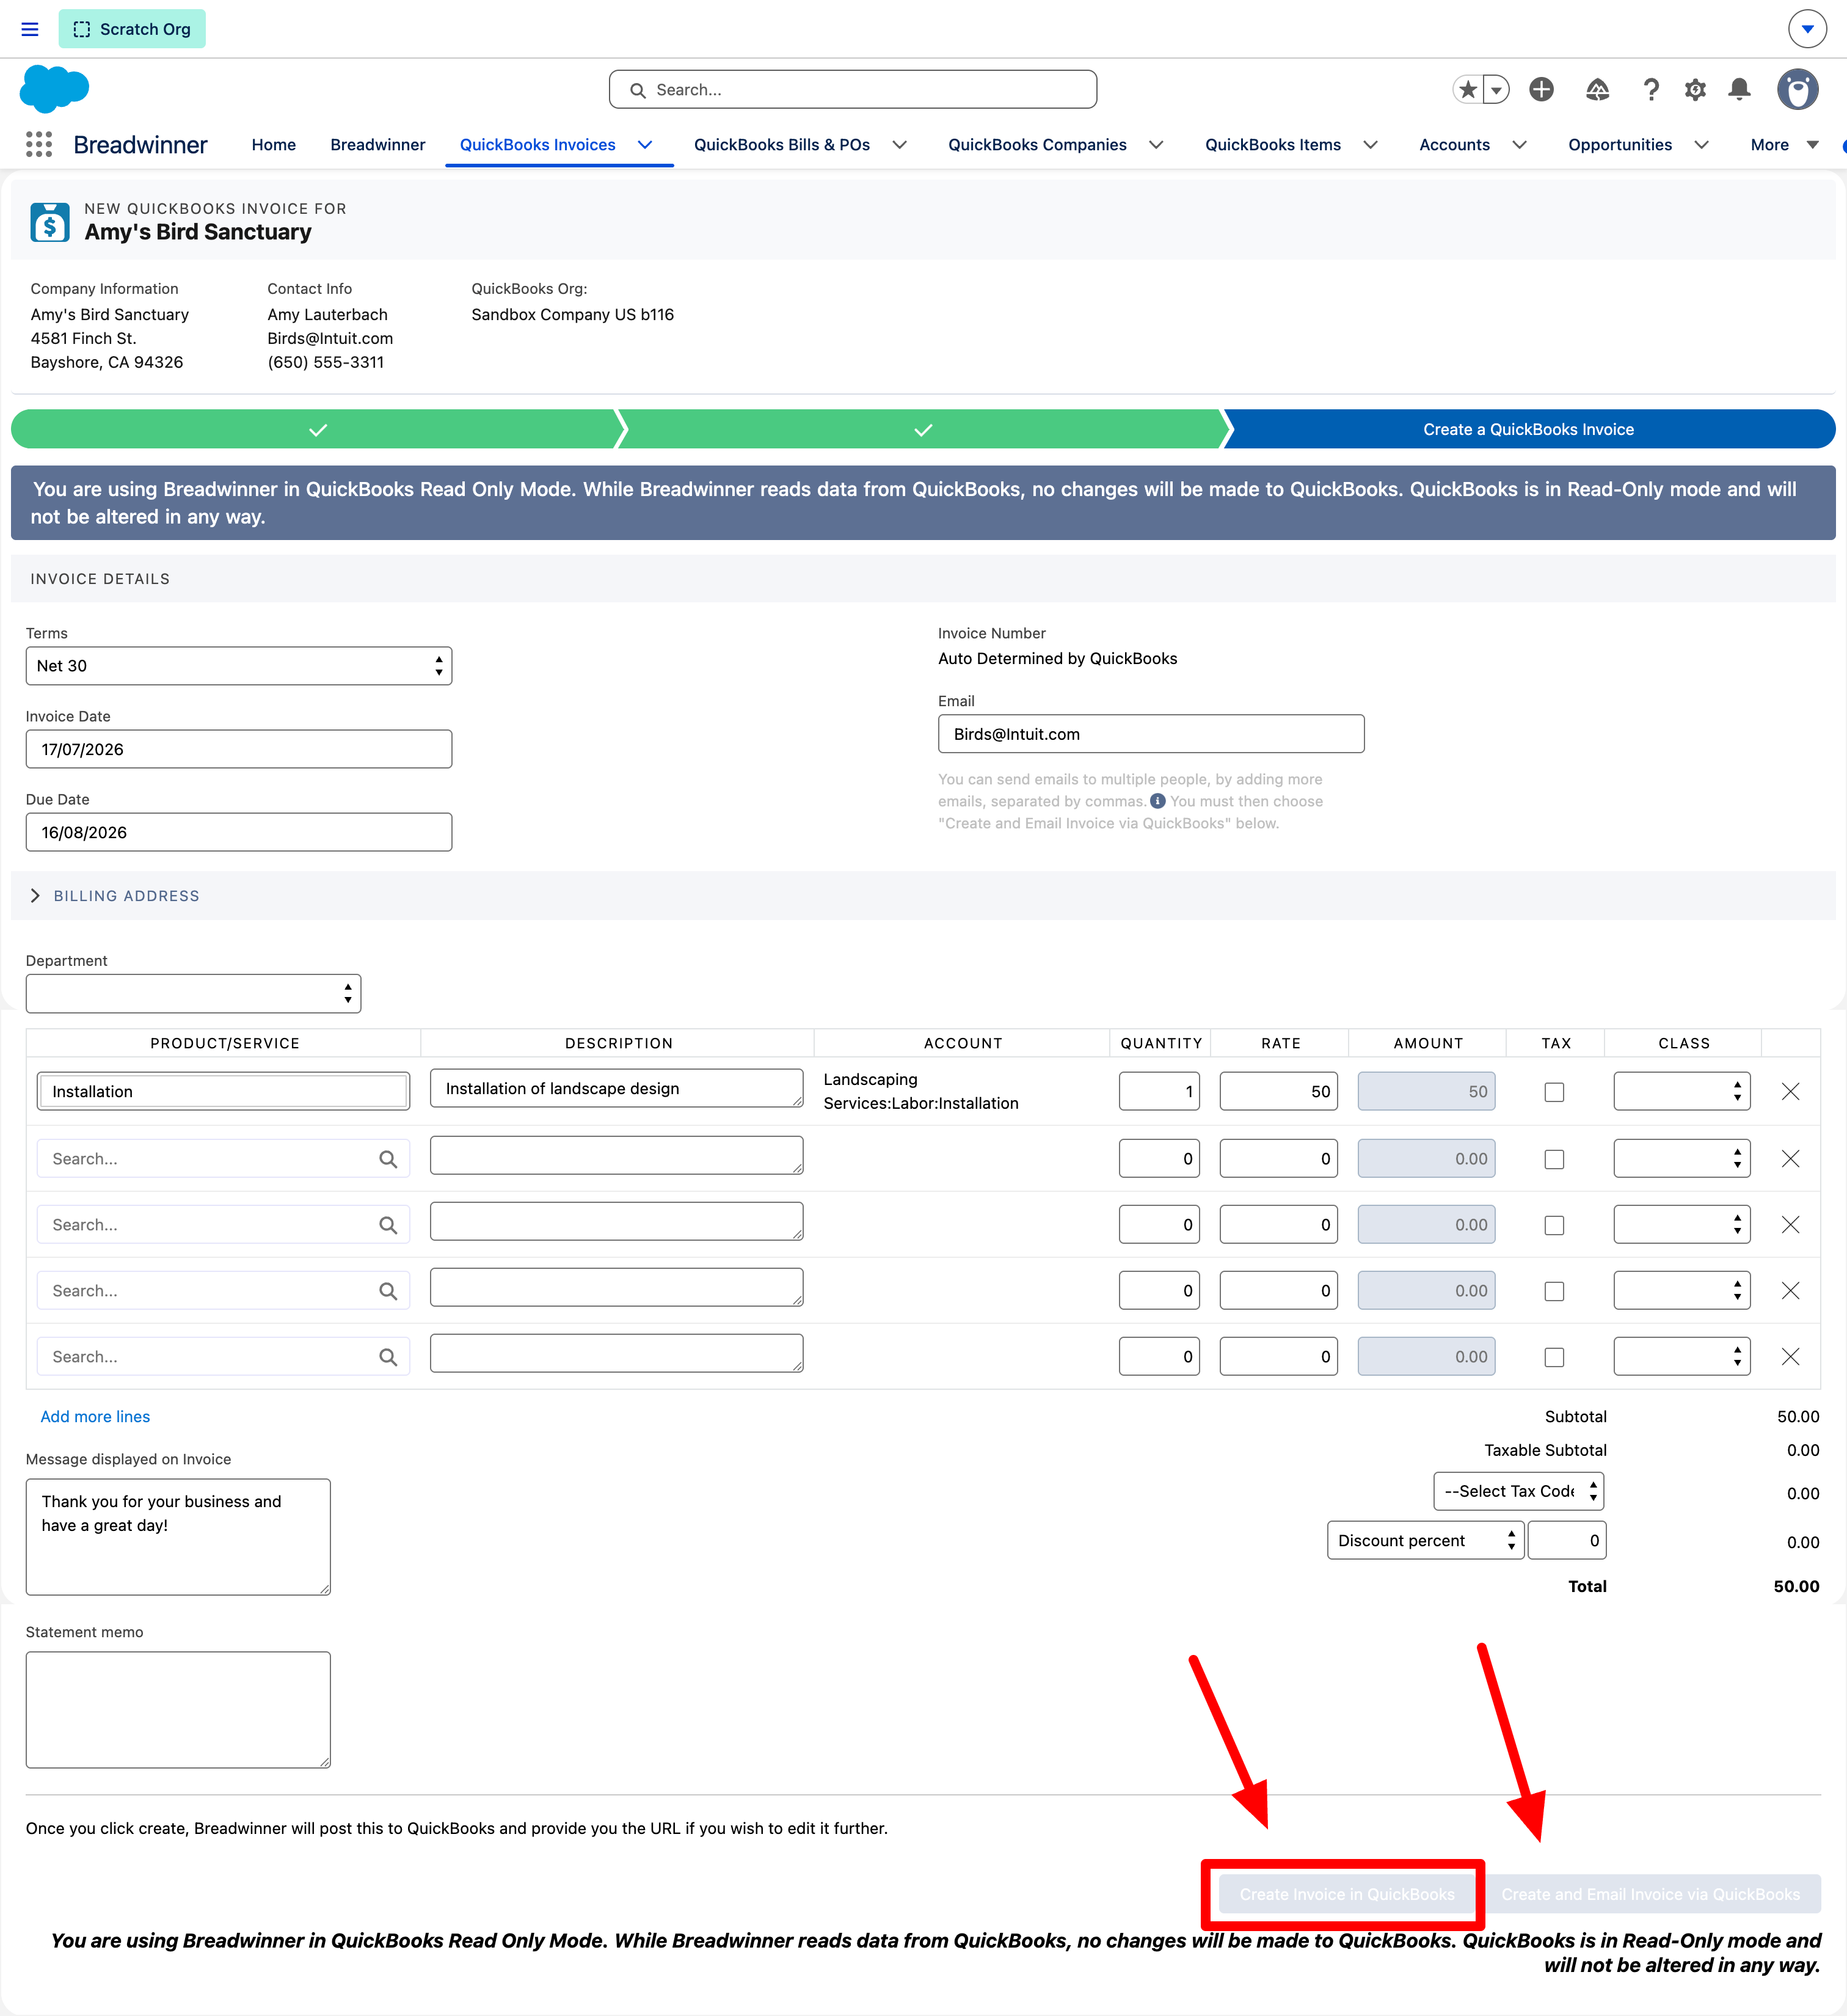Click the Global Actions plus icon
The width and height of the screenshot is (1847, 2016).
1541,90
